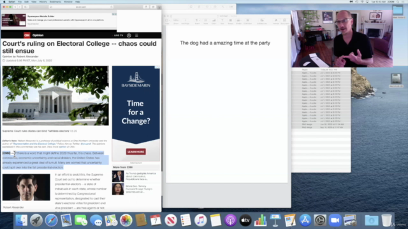Open Keynote podium icon in Dock
The height and width of the screenshot is (229, 408).
[275, 221]
